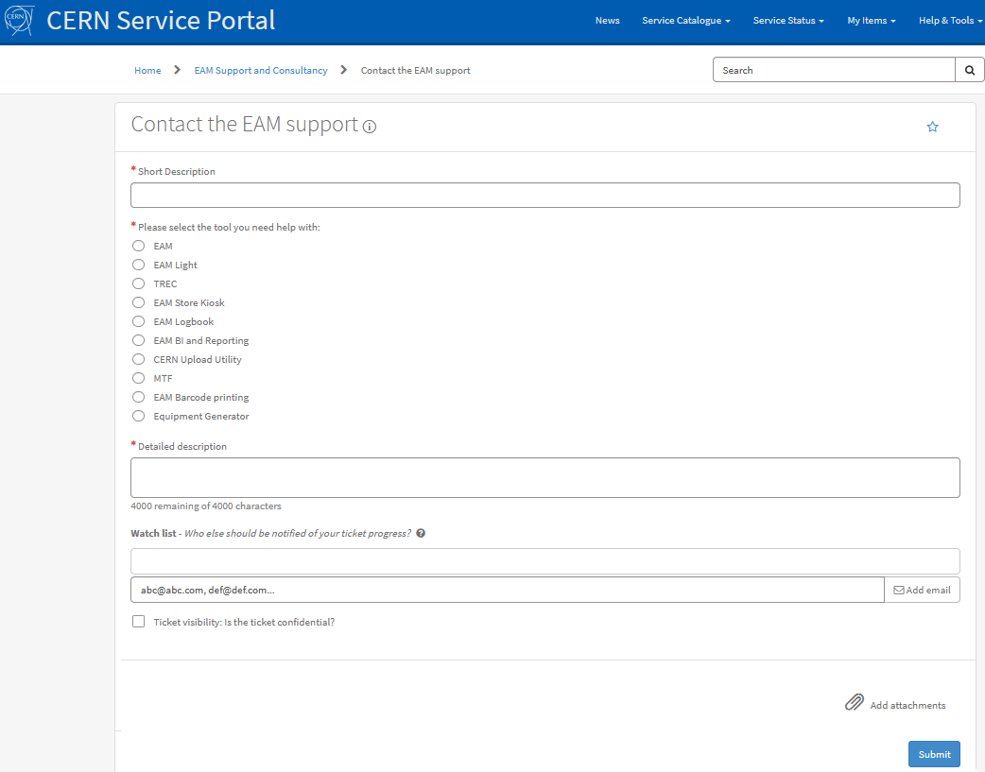Click the breadcrumb chevron after Home
This screenshot has width=985, height=772.
(175, 69)
